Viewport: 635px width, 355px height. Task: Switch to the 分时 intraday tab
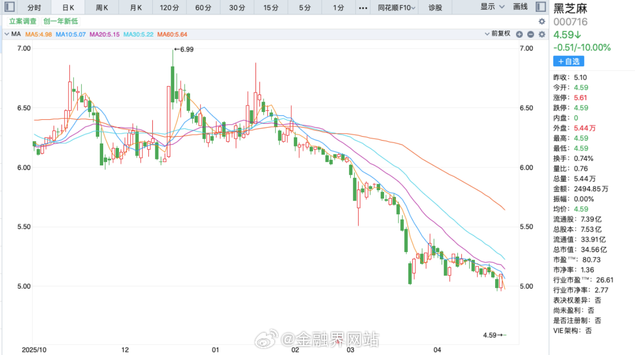click(x=34, y=7)
